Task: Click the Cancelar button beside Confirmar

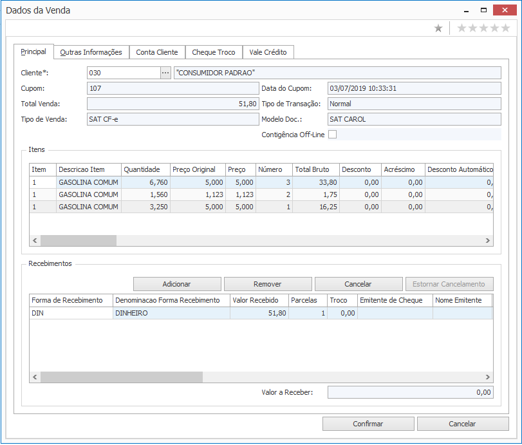Action: pos(463,424)
